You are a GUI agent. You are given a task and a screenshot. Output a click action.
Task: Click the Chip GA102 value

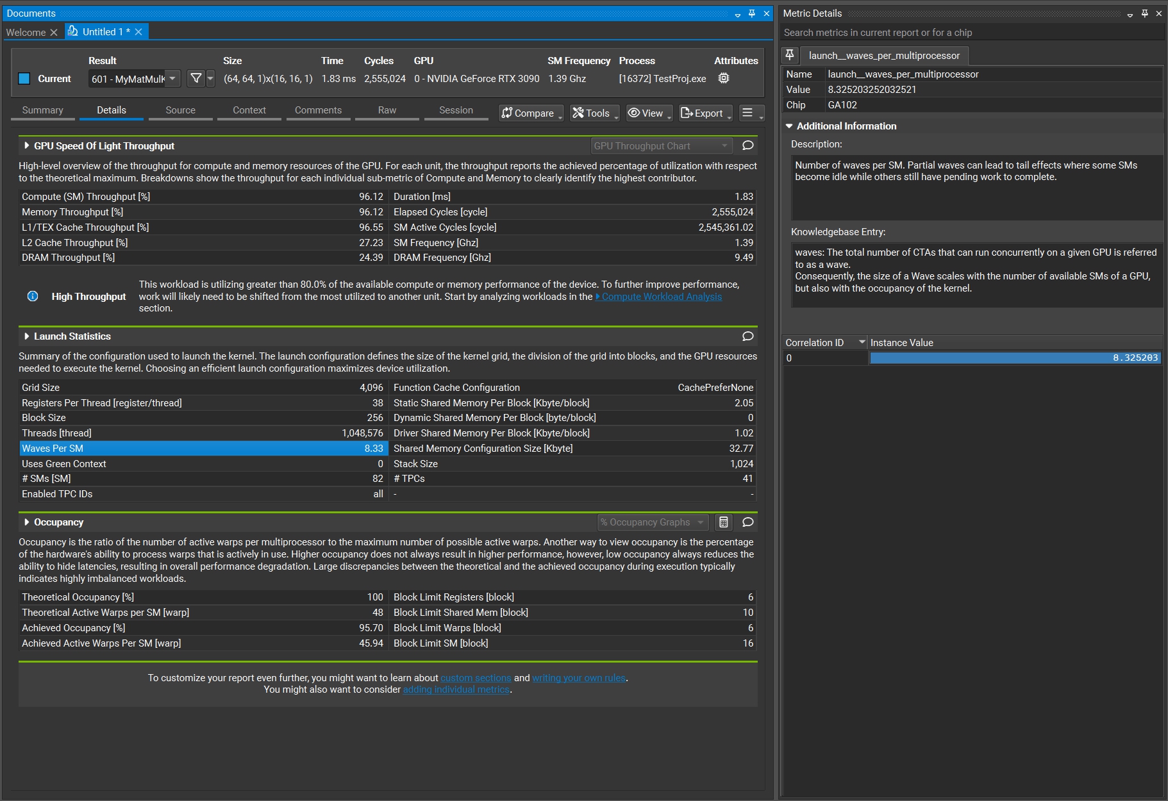pos(994,105)
